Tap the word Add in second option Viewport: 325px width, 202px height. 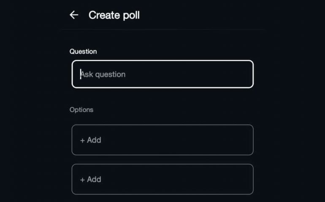(94, 179)
